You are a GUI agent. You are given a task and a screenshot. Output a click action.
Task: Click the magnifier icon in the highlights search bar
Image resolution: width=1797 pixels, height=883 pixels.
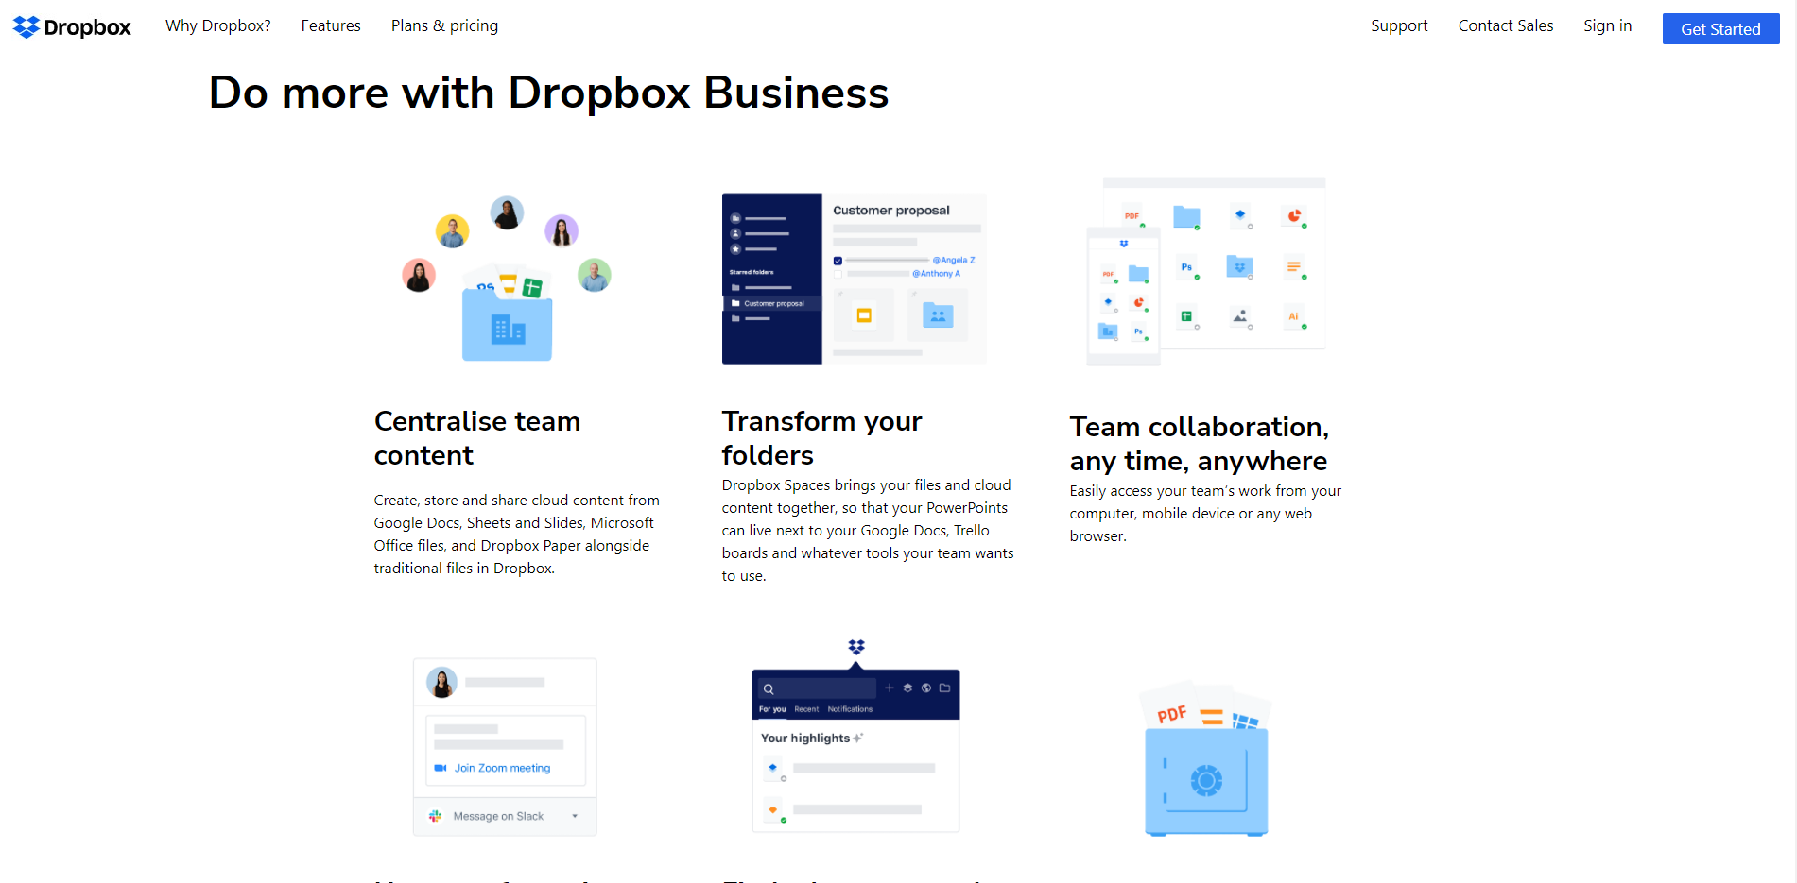click(x=769, y=689)
